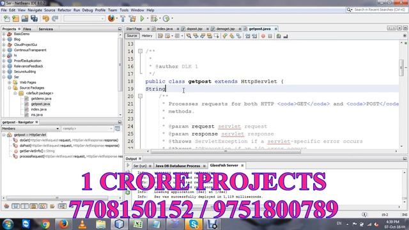The image size is (409, 230).
Task: Click the New File toolbar icon
Action: pos(7,19)
